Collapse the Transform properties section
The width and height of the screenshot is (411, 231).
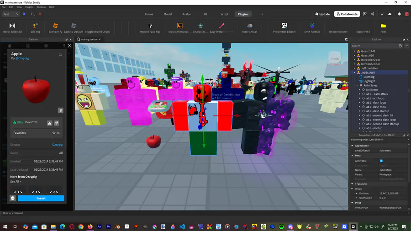click(352, 184)
